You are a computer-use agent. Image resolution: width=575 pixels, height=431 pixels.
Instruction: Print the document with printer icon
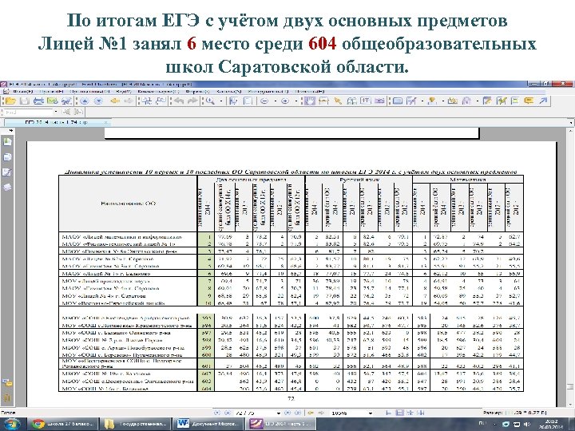pos(38,101)
